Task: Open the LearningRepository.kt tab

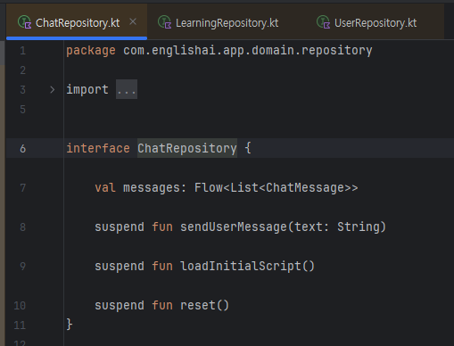Action: [x=227, y=23]
